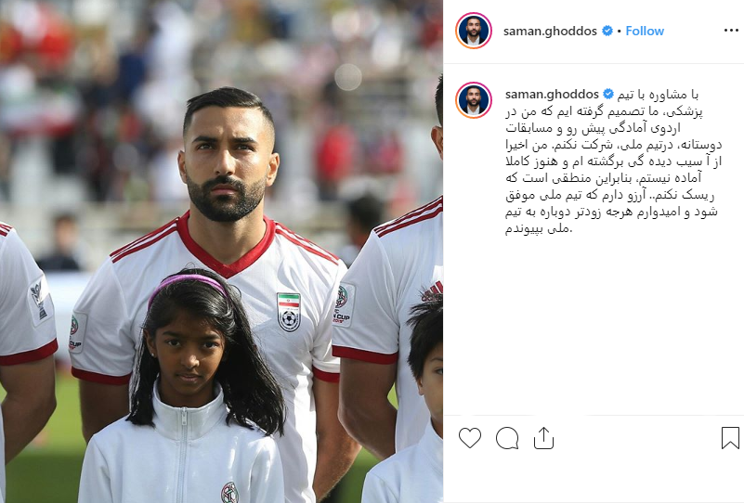
Task: Click the Asian Cup sleeve patch on the right player
Action: coord(343,305)
